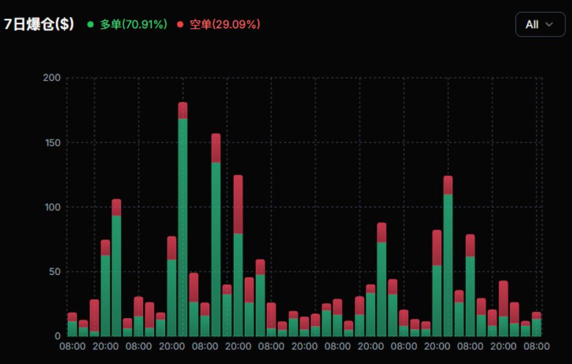This screenshot has height=364, width=572.
Task: Click the rightmost 20:00 x-axis label
Action: (503, 346)
